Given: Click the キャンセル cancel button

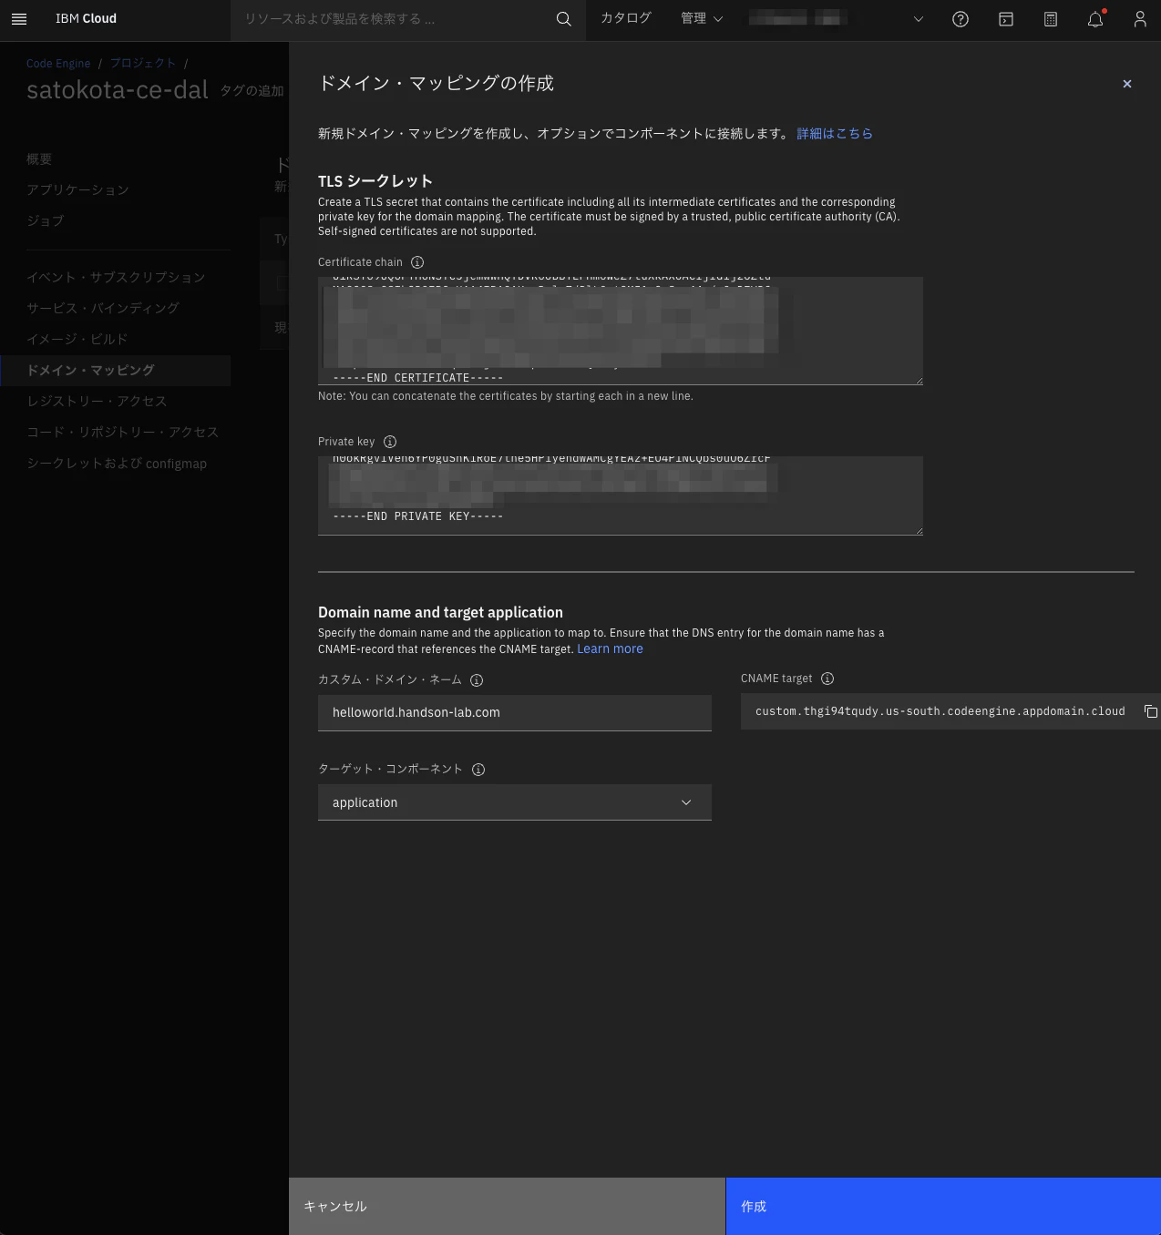Looking at the screenshot, I should point(507,1206).
